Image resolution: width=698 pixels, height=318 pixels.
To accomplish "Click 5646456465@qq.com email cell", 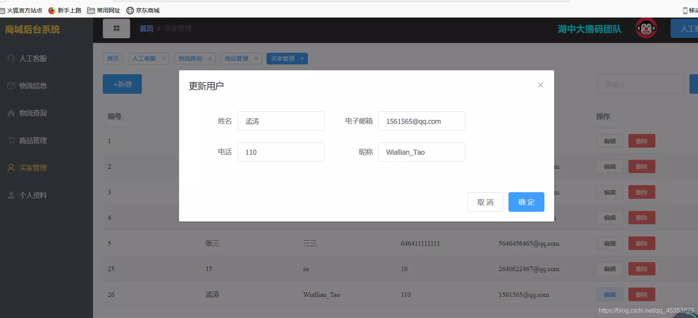I will click(x=529, y=243).
